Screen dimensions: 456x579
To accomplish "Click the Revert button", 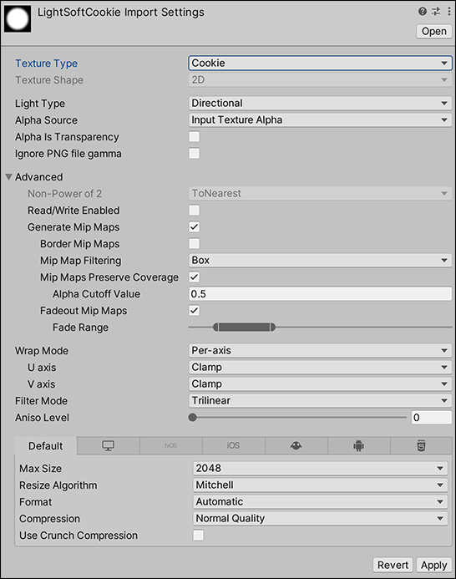I will (393, 565).
